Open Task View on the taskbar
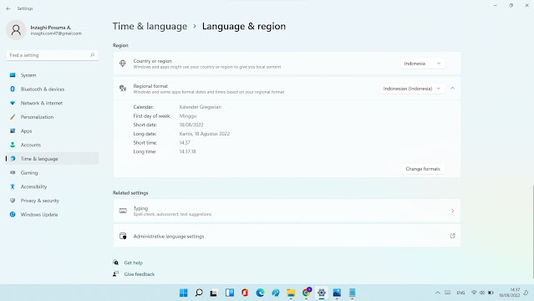 click(214, 293)
